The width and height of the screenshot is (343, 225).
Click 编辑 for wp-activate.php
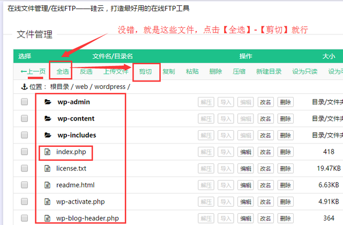245,202
